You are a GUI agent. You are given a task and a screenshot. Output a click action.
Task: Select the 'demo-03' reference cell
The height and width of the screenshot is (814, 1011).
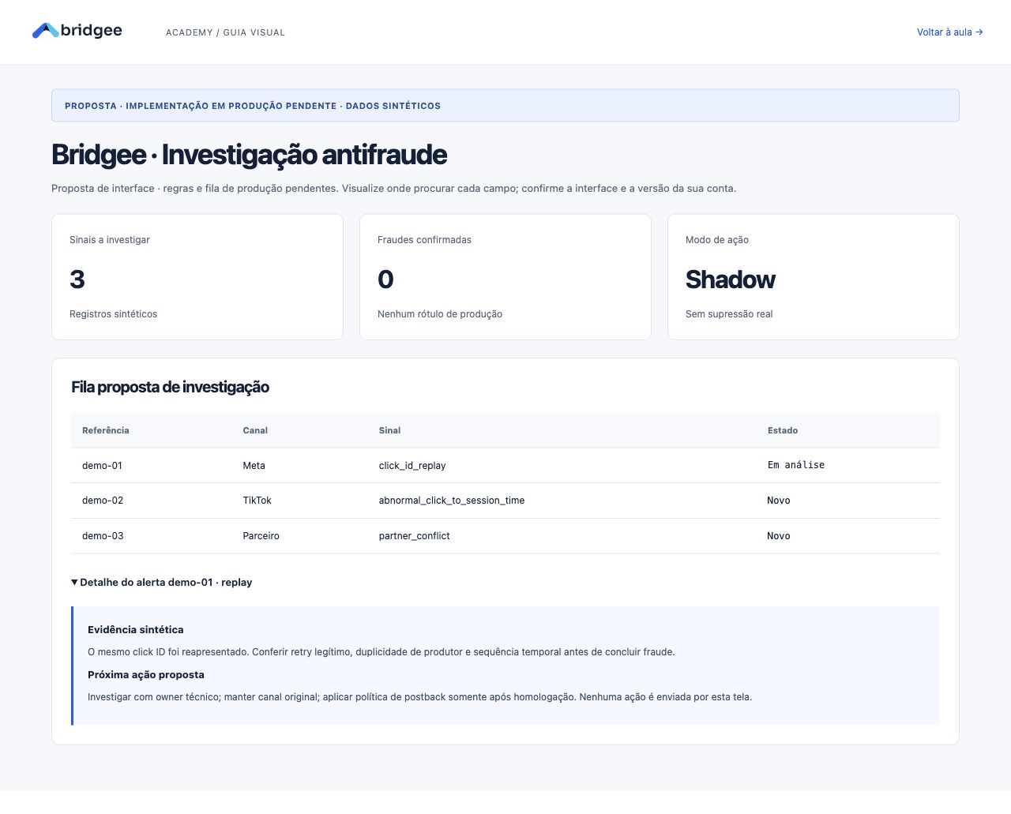103,536
